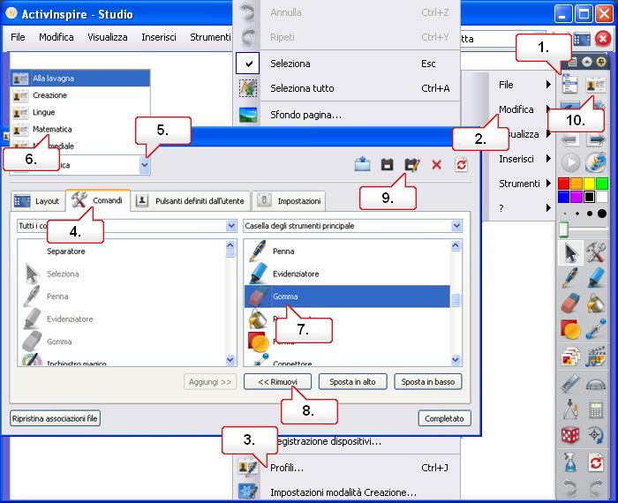Click the import profile icon in the dialog
618x503 pixels.
click(x=362, y=164)
